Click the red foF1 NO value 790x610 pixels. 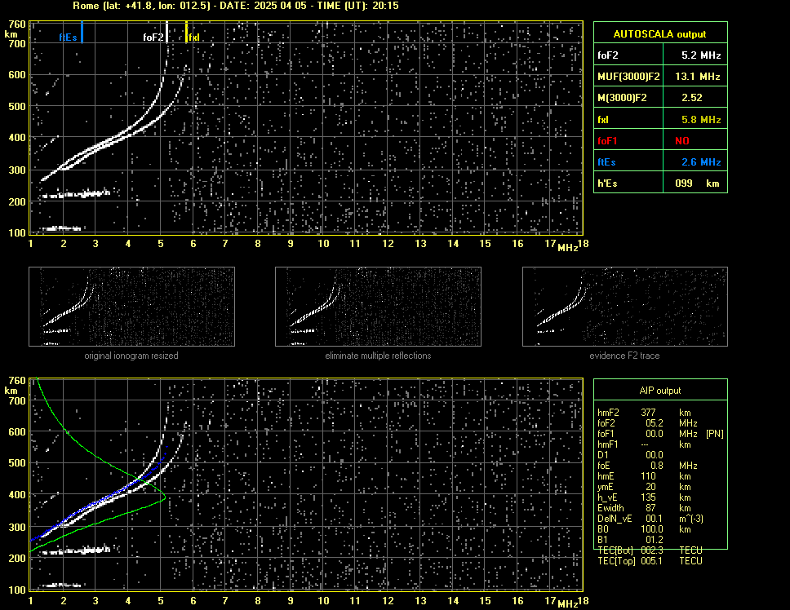(682, 141)
